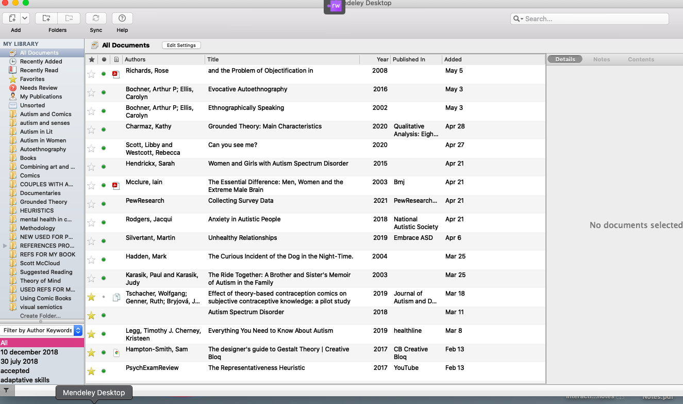
Task: Unstar the Tschacher, Wolfgang document
Action: 91,297
